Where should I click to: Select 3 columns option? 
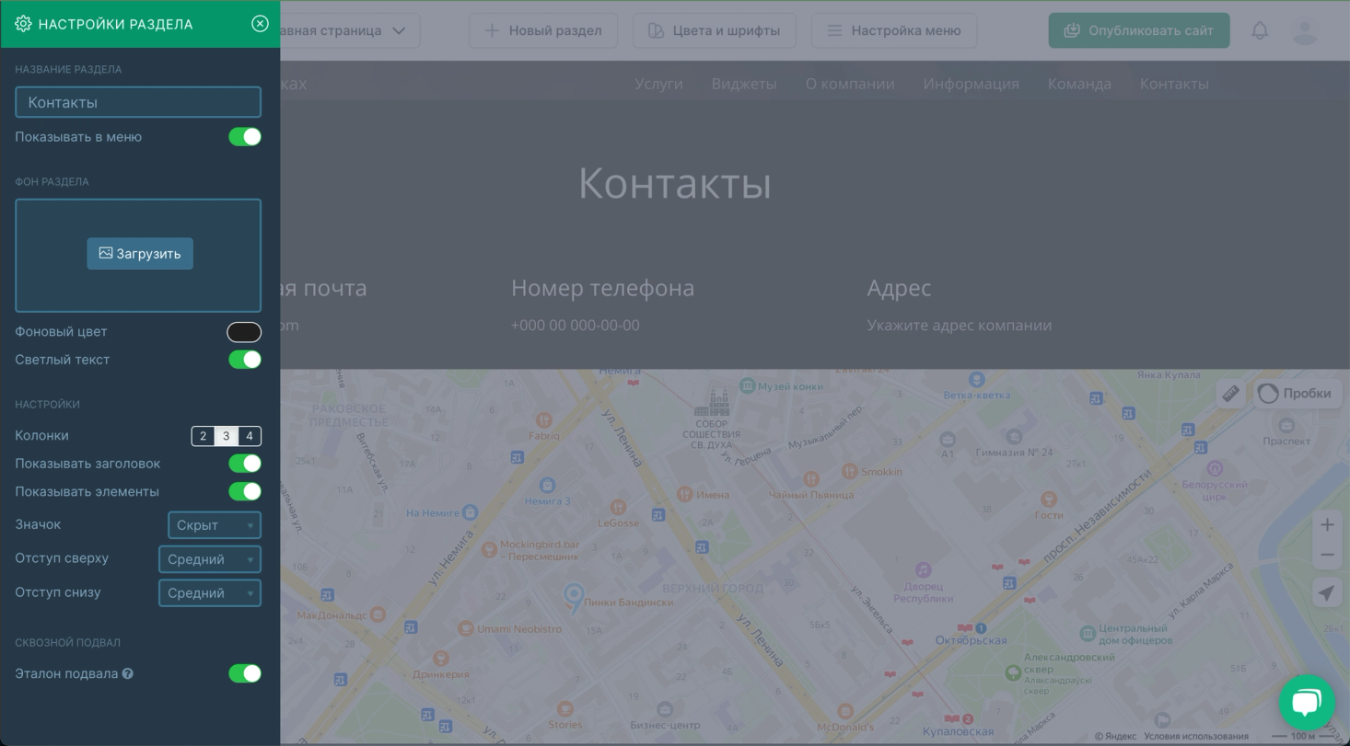tap(227, 436)
